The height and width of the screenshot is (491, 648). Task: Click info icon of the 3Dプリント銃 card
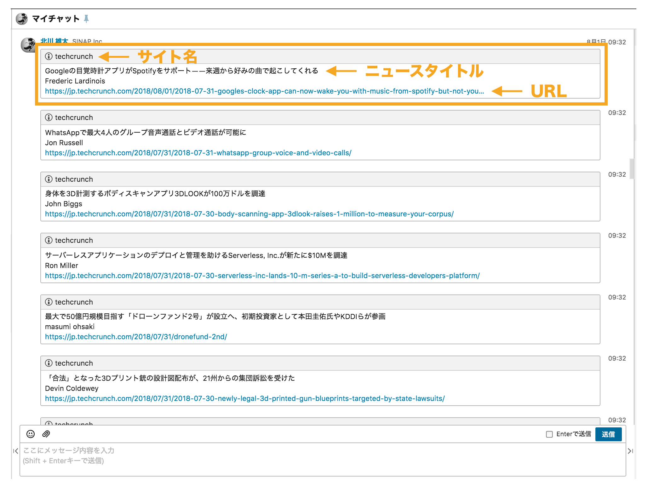[49, 363]
